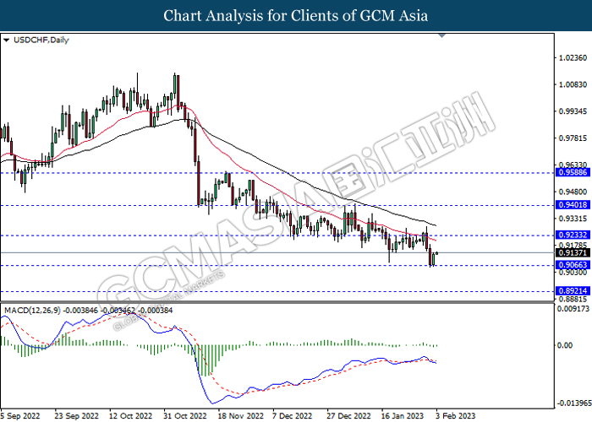
Task: Click the 0.97815 price axis value
Action: click(x=573, y=138)
